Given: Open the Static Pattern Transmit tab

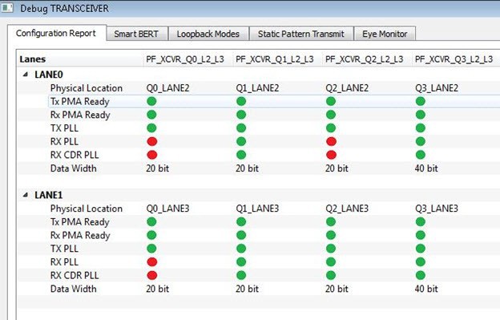Looking at the screenshot, I should pos(301,34).
